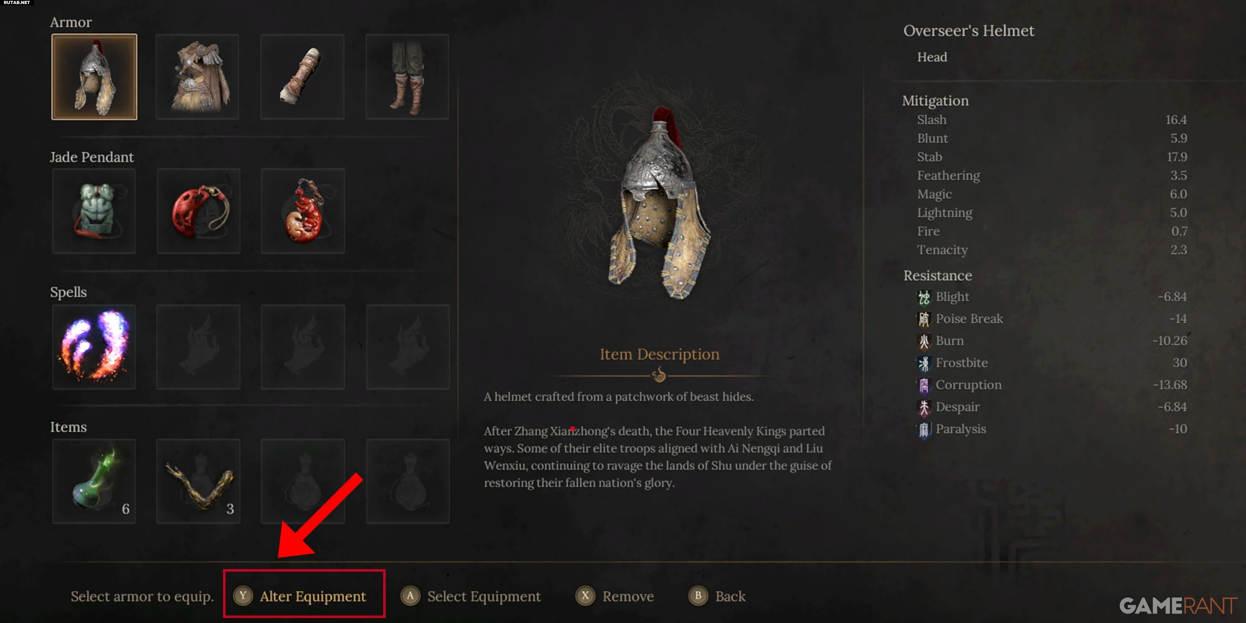Screen dimensions: 1246x623
Task: Click the Select Equipment prompt
Action: pyautogui.click(x=471, y=597)
